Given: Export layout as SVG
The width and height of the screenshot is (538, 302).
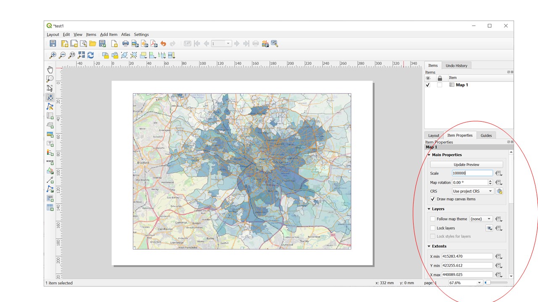Looking at the screenshot, I should (144, 44).
